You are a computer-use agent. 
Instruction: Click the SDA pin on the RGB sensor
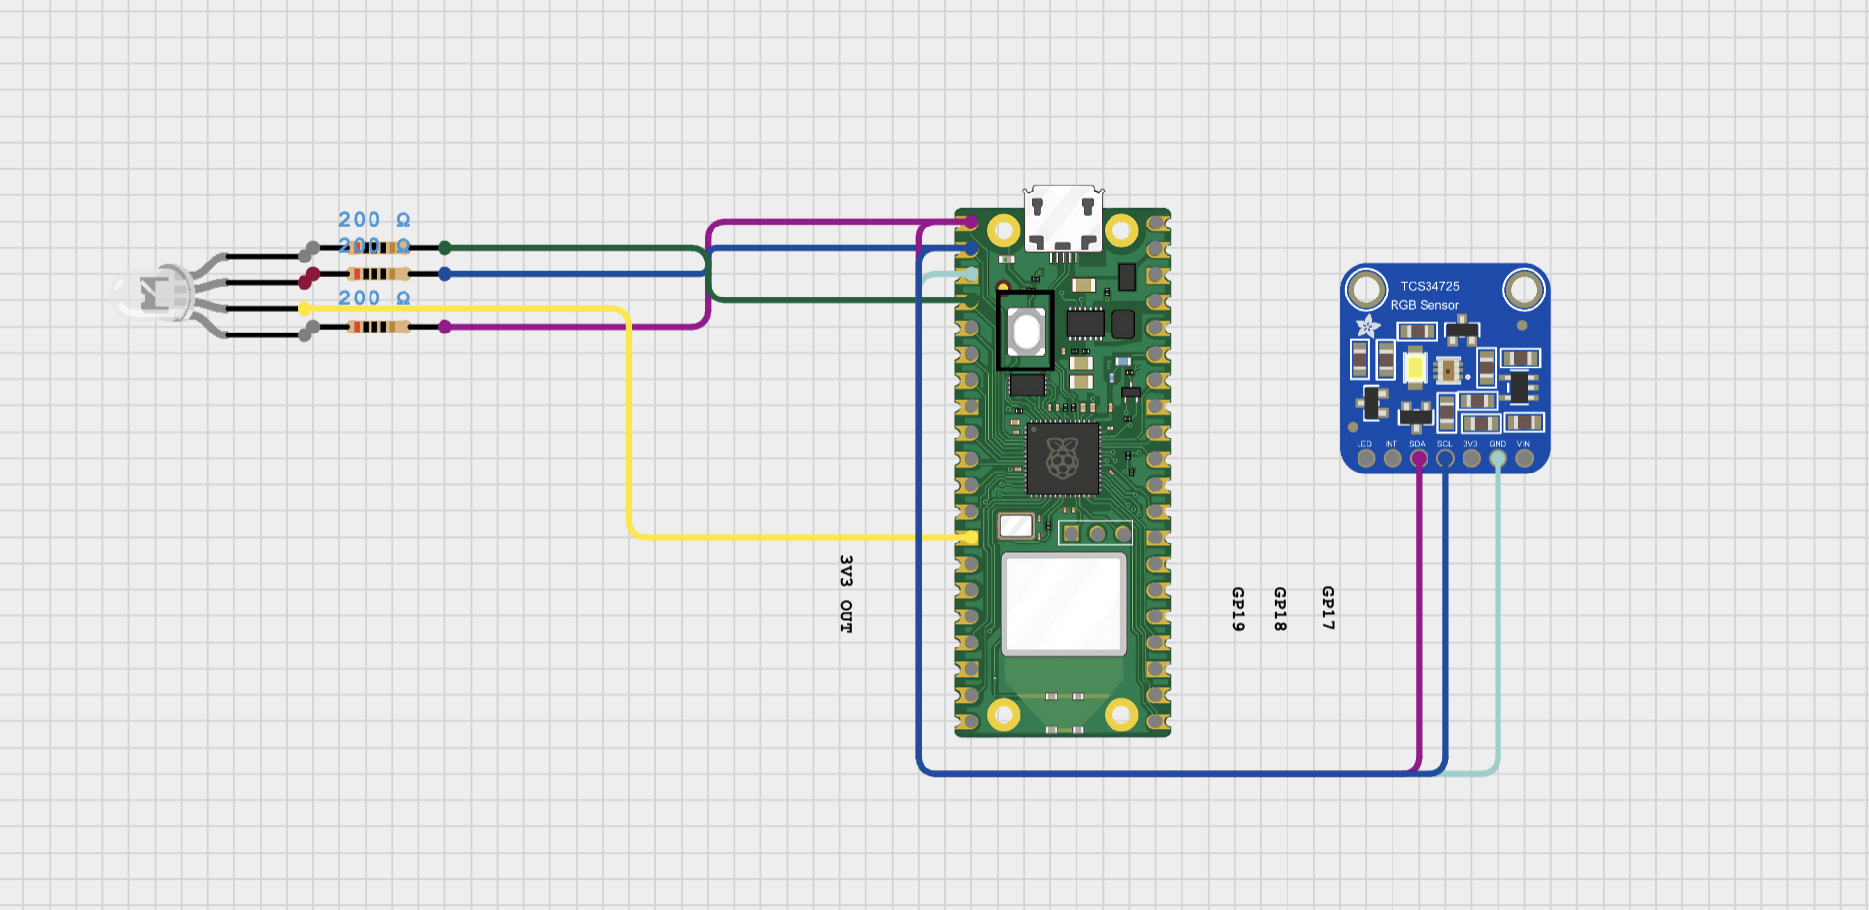[x=1419, y=457]
